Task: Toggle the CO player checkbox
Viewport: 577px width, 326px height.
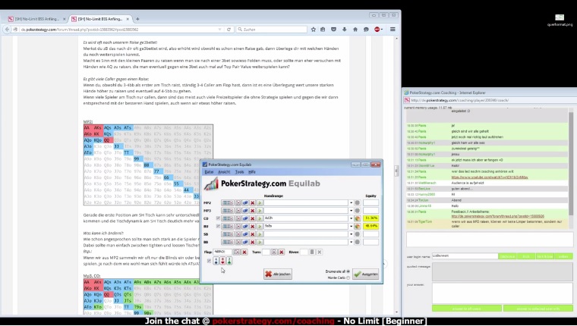Action: pos(218,218)
